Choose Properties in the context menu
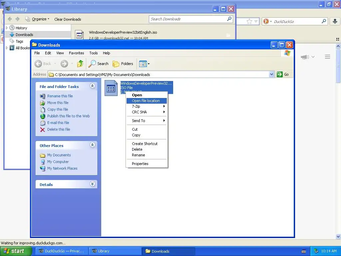Screen dimensions: 341x256 pos(147,164)
